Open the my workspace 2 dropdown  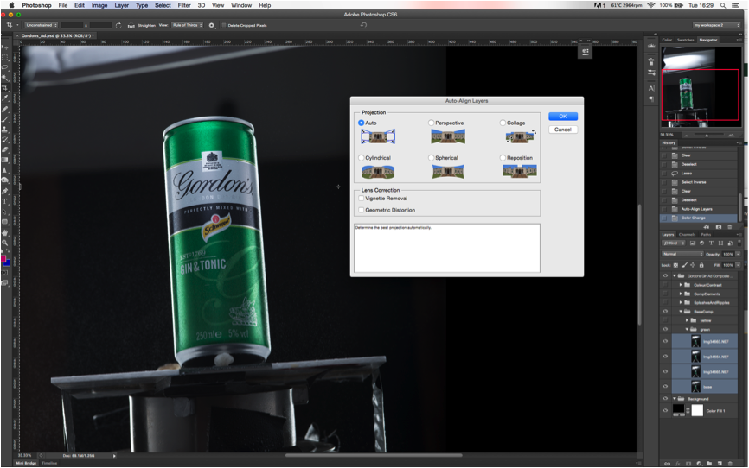[716, 25]
